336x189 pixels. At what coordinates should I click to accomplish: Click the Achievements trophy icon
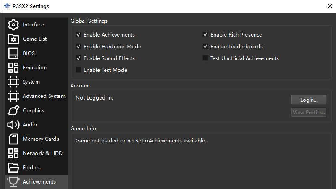pos(13,182)
